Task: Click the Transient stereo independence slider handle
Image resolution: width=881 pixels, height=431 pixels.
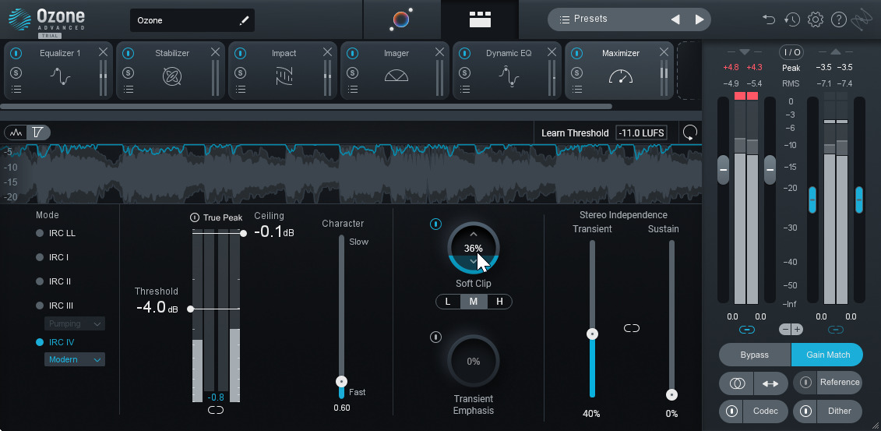Action: [592, 334]
